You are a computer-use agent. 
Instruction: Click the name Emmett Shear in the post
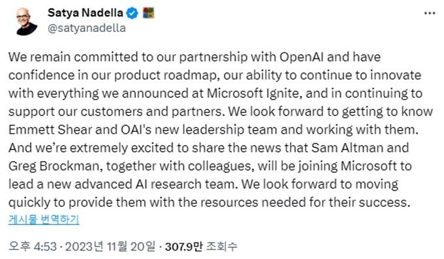click(50, 130)
